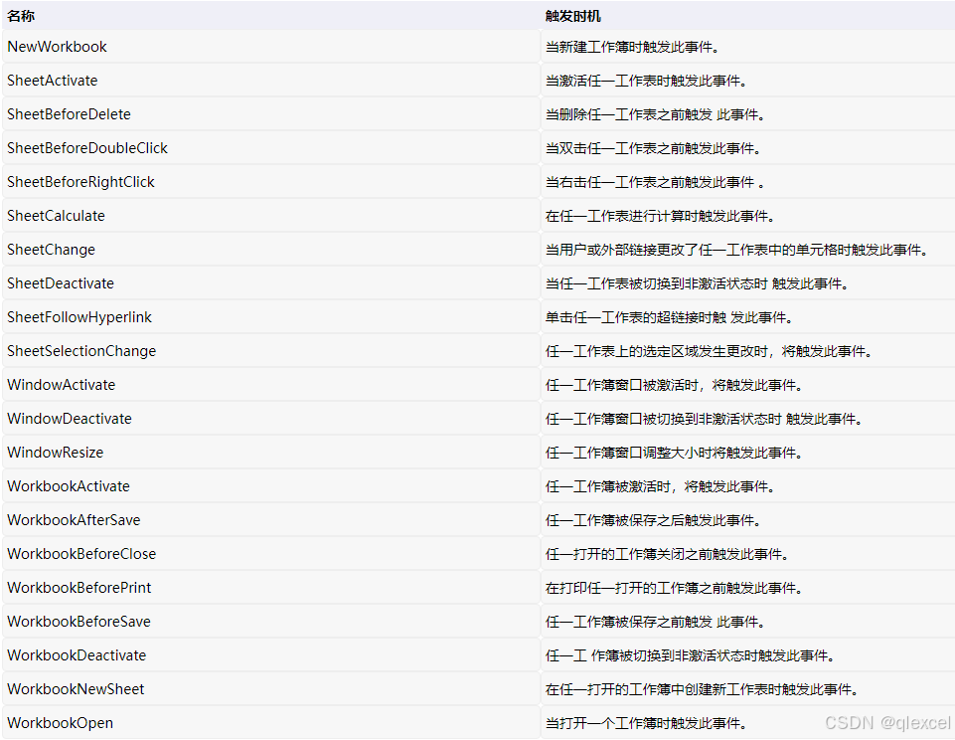This screenshot has width=955, height=740.
Task: Select the SheetChange trigger description
Action: pos(736,250)
